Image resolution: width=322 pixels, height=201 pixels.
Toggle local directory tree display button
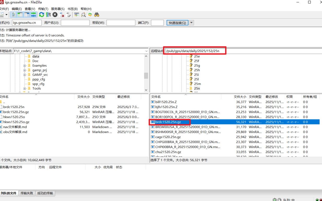[x=20, y=15]
